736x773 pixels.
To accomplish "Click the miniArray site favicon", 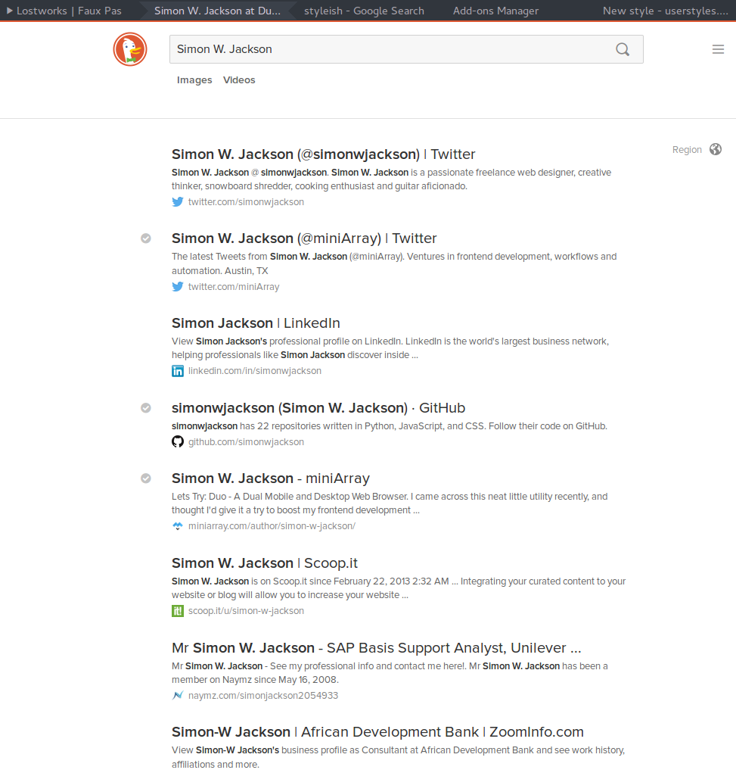I will (x=177, y=525).
